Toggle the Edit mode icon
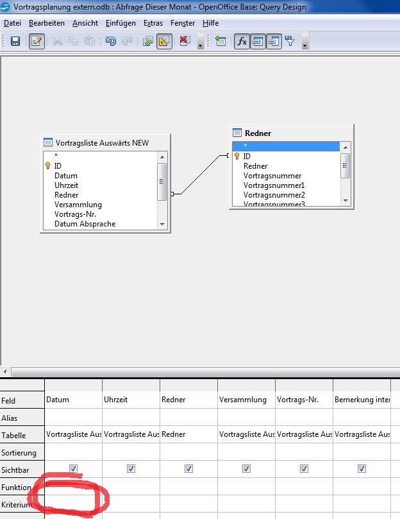400x519 pixels. [x=37, y=41]
